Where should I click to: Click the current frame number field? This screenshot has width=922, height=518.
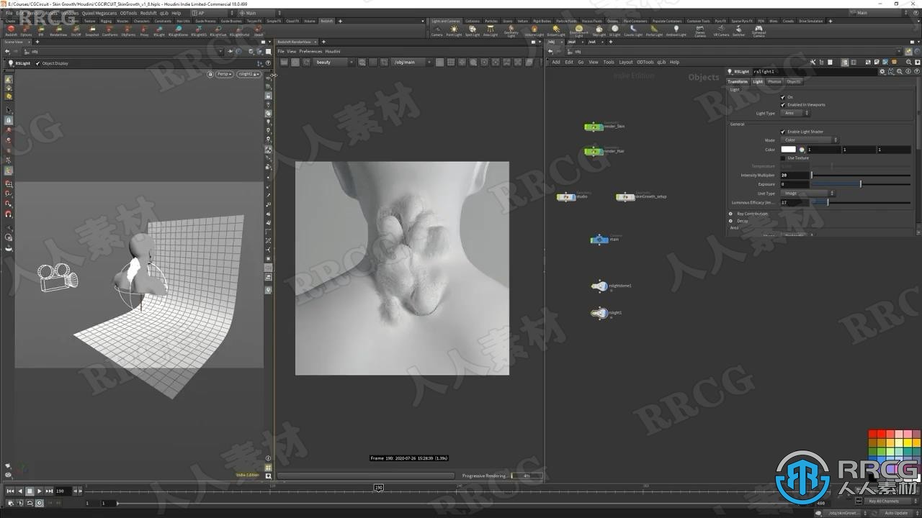(x=63, y=491)
